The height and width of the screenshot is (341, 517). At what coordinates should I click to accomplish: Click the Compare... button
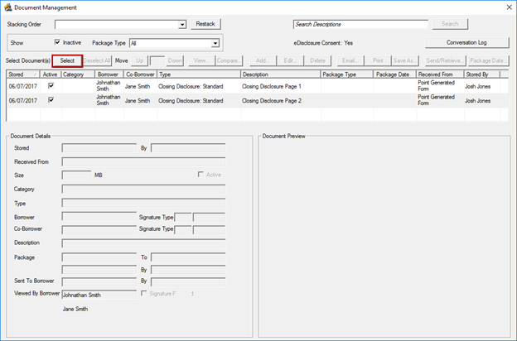coord(229,60)
